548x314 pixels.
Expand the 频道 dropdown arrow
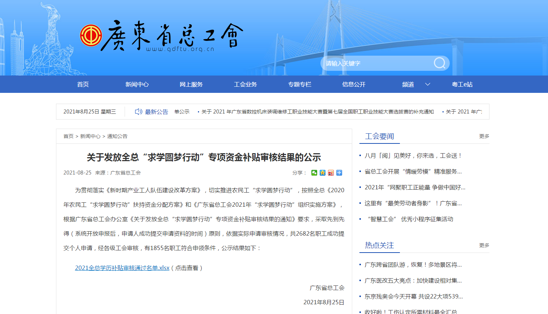tap(428, 84)
